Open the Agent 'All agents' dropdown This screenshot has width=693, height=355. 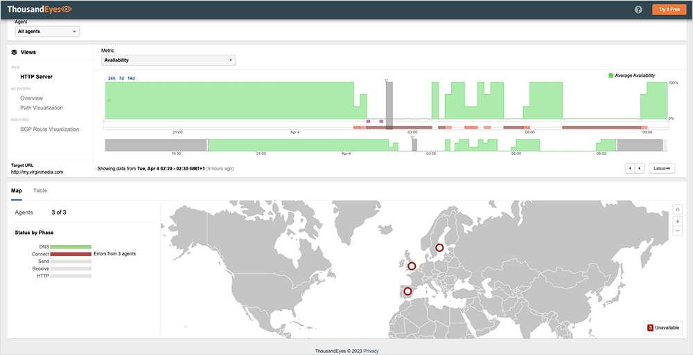tap(47, 31)
